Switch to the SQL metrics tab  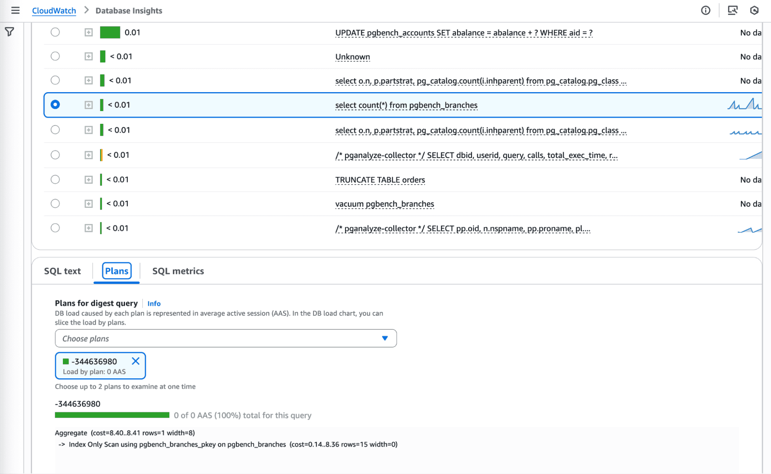(x=178, y=271)
